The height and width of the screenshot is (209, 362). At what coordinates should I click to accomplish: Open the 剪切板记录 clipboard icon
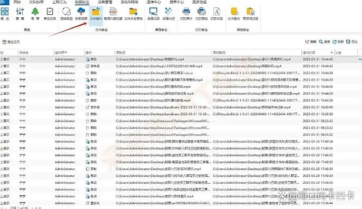pyautogui.click(x=250, y=11)
